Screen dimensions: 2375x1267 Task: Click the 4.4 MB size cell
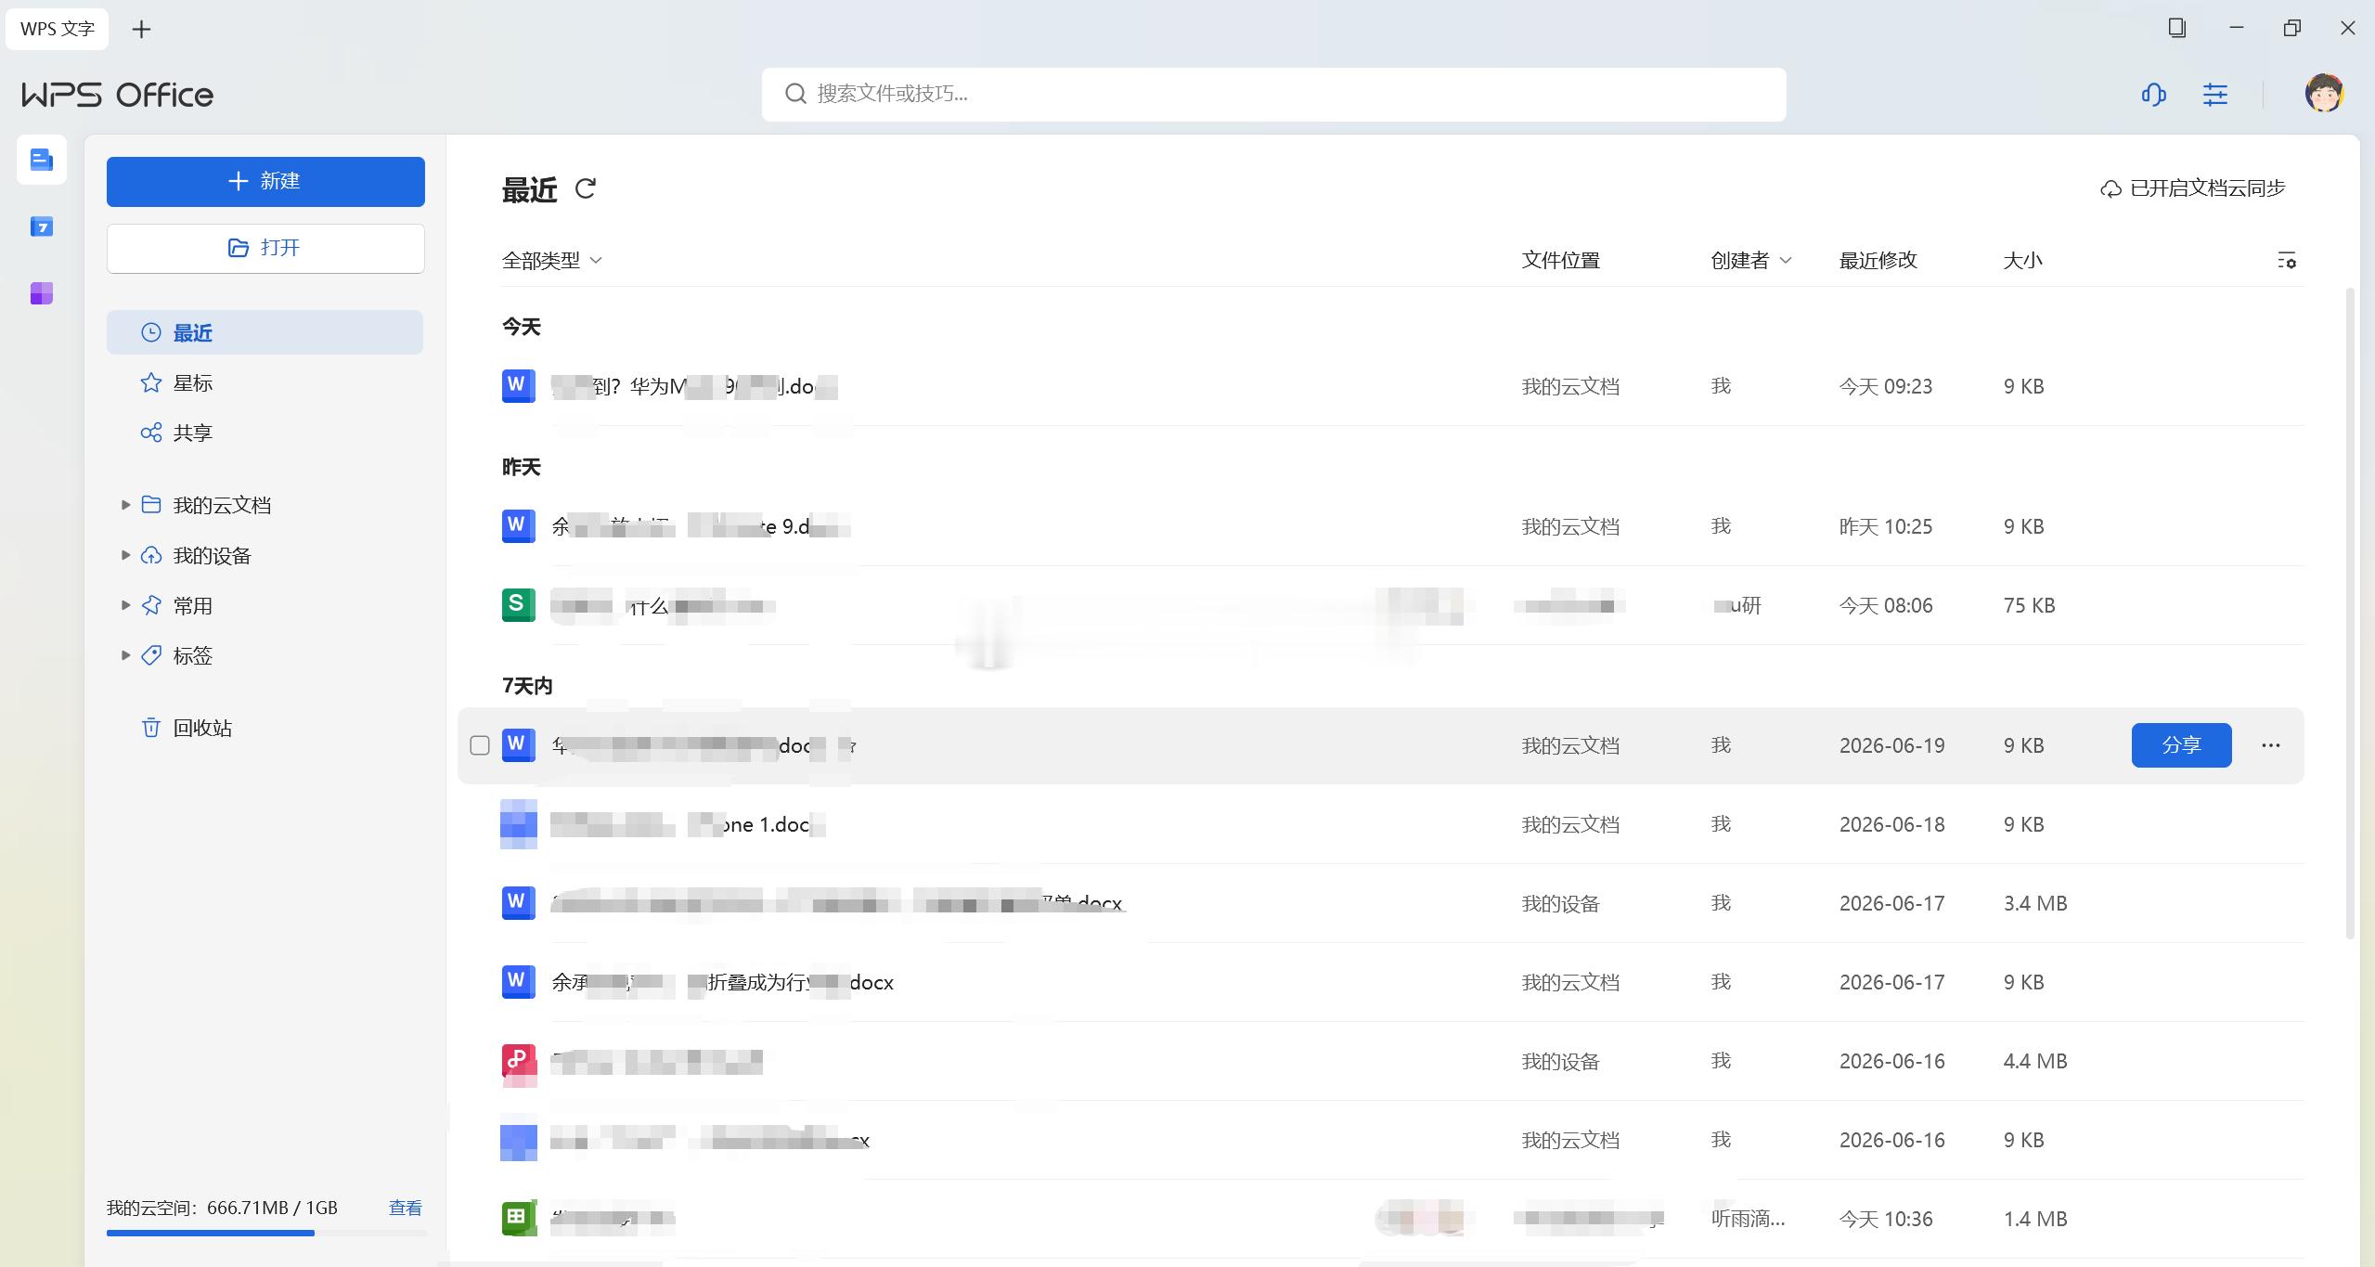pyautogui.click(x=2035, y=1061)
